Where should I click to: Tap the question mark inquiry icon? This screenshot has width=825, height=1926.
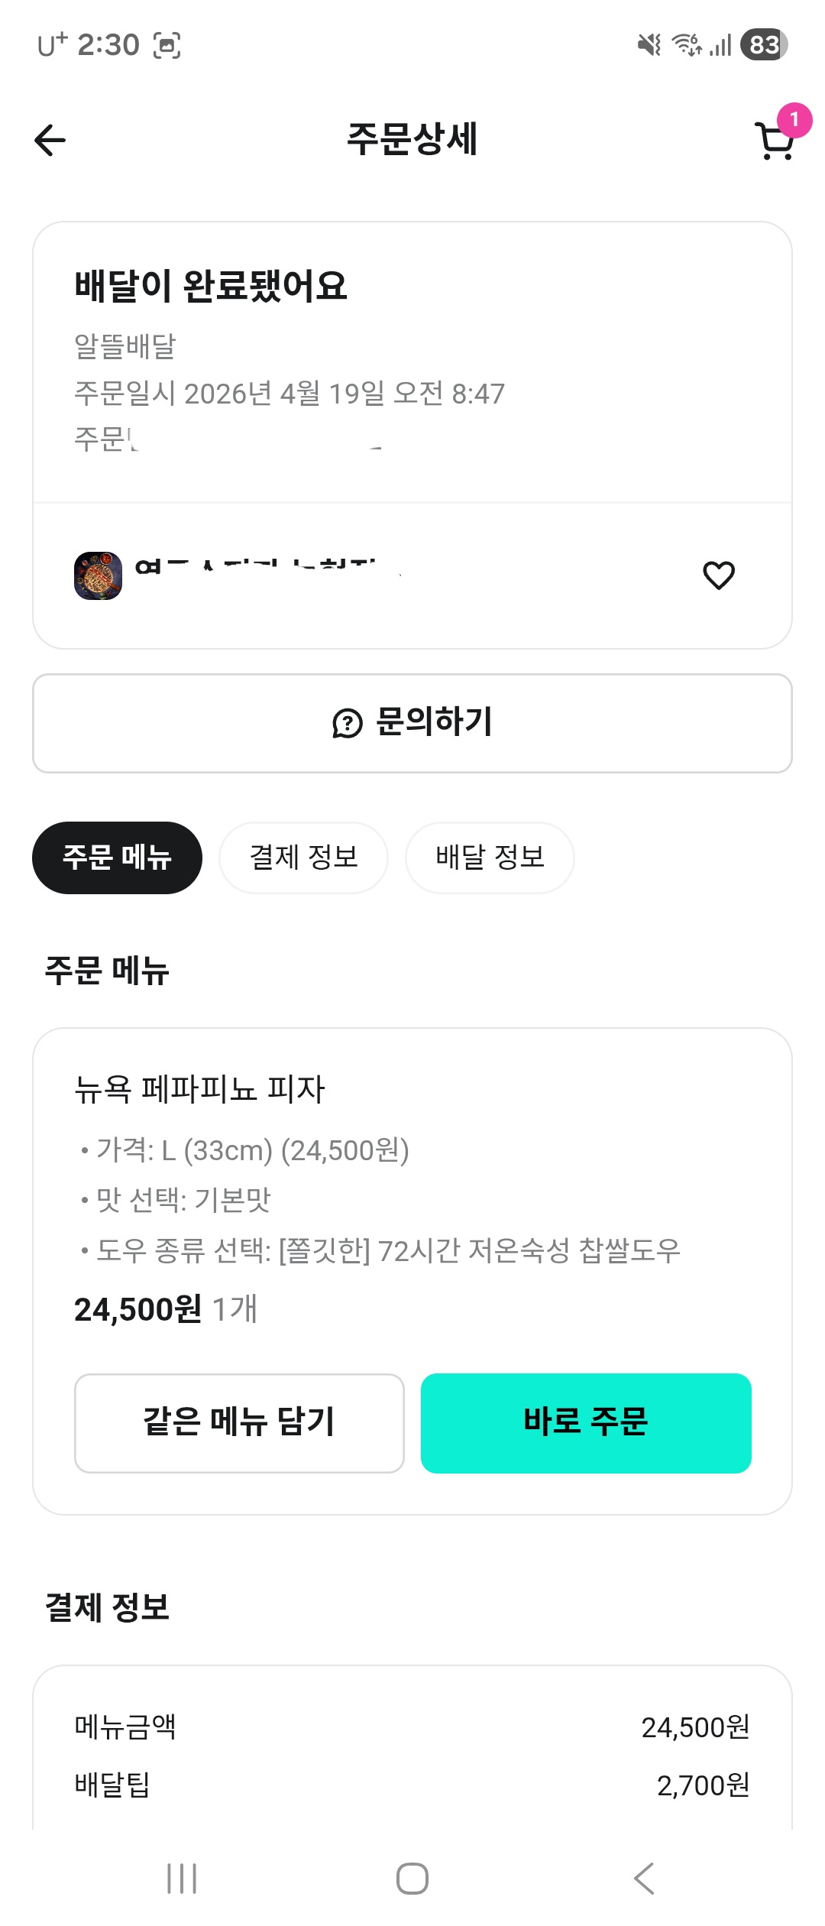coord(348,723)
